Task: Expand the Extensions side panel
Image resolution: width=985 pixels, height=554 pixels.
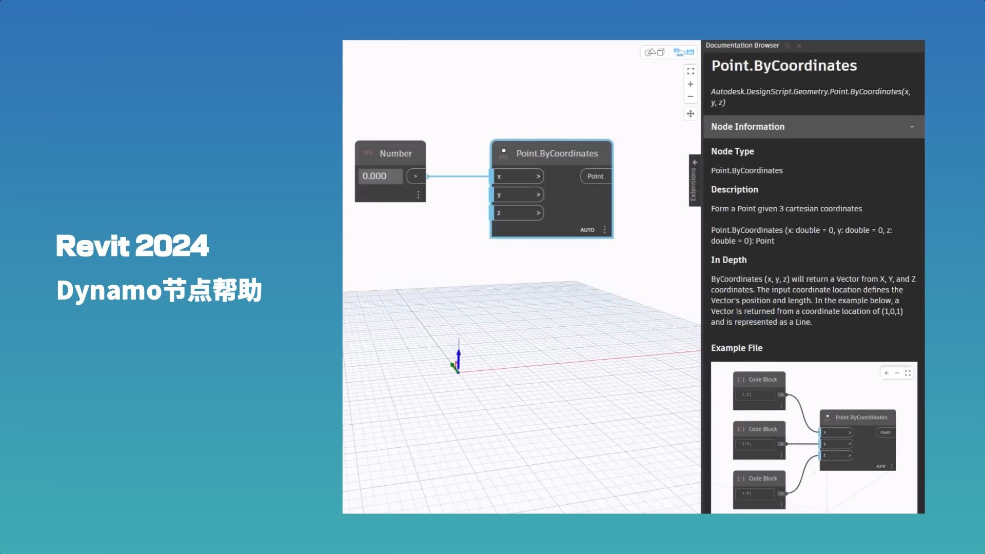Action: [x=695, y=162]
